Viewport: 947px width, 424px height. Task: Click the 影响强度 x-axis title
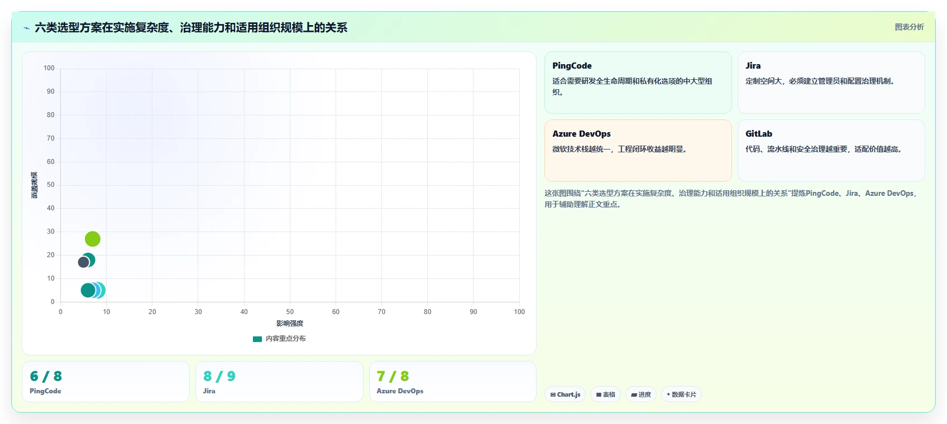click(x=290, y=324)
